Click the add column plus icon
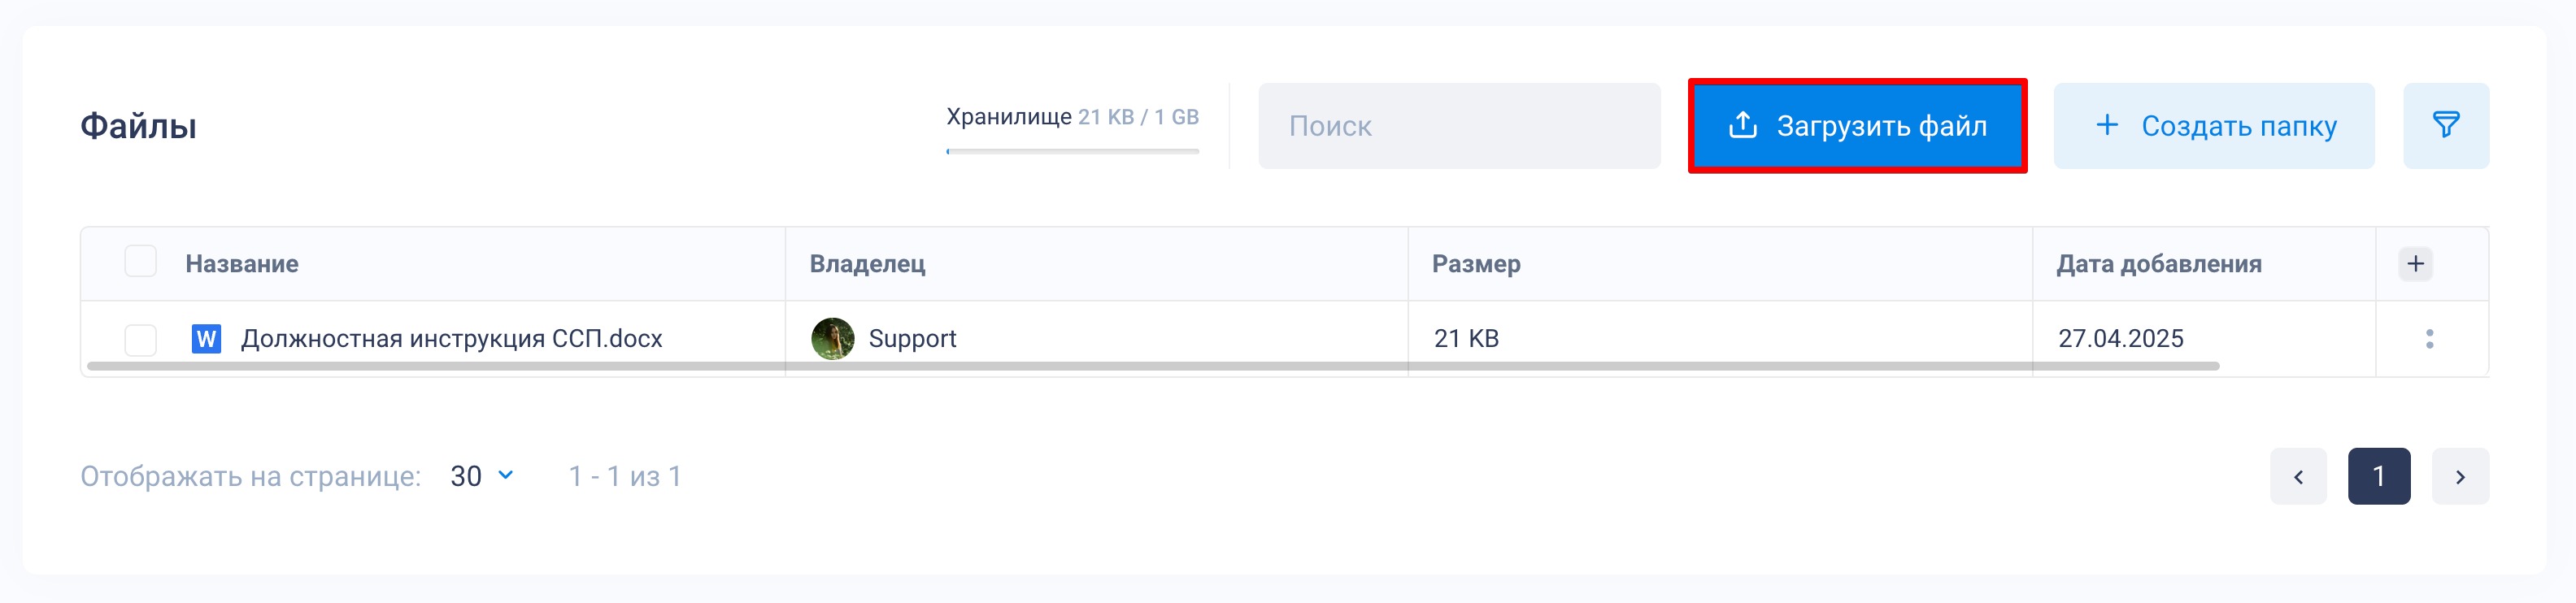The width and height of the screenshot is (2576, 603). (x=2415, y=264)
